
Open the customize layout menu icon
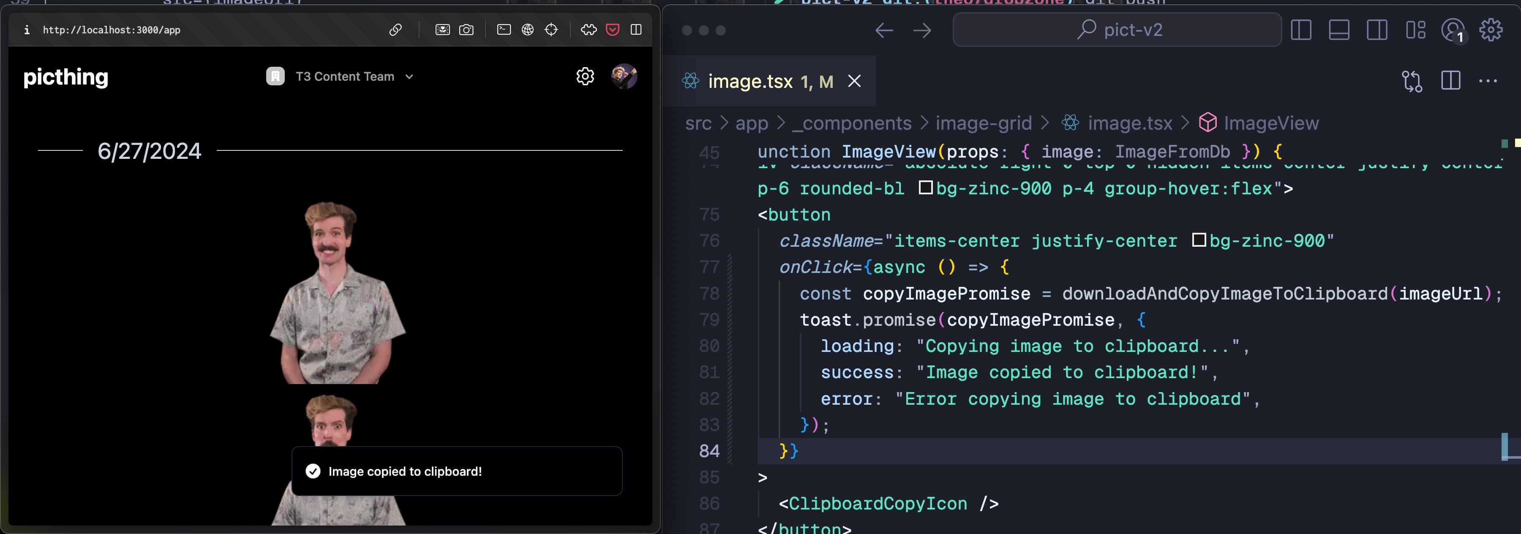pos(1415,30)
